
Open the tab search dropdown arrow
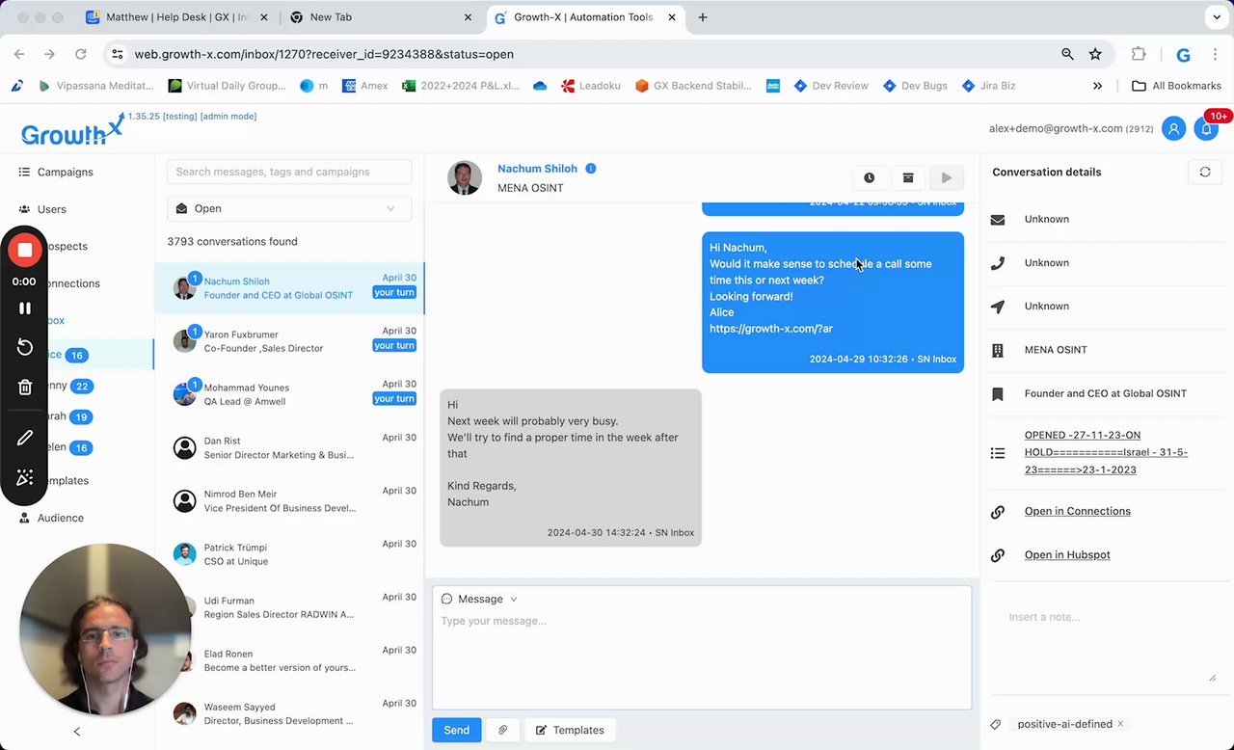click(x=1216, y=17)
